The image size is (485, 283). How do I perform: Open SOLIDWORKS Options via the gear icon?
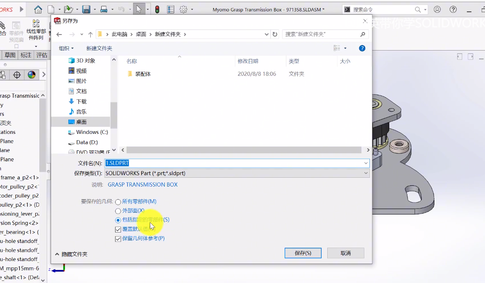(183, 8)
